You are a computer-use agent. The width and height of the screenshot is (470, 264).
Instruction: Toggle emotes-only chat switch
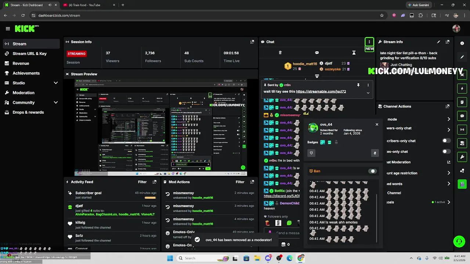446,151
